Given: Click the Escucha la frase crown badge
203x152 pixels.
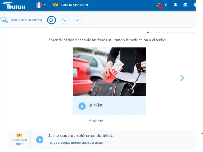Looking at the screenshot, I should pos(20,135).
